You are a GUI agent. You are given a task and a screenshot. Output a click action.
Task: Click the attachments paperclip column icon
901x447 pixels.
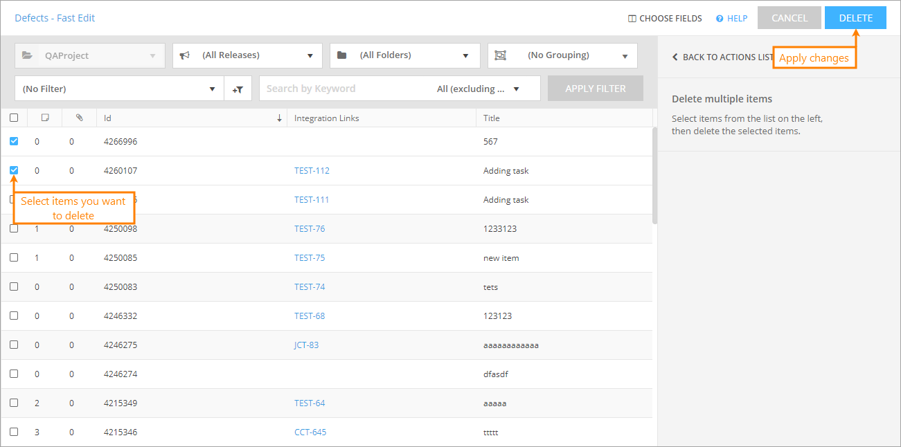(x=80, y=118)
